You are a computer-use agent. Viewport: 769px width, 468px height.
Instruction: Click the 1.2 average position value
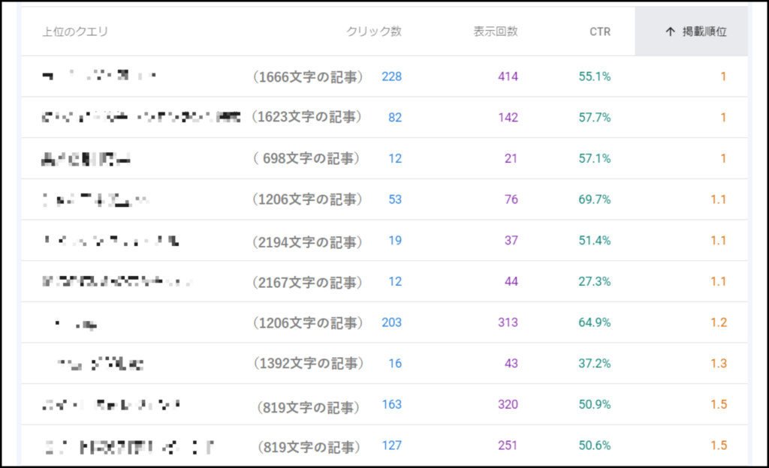click(x=719, y=322)
